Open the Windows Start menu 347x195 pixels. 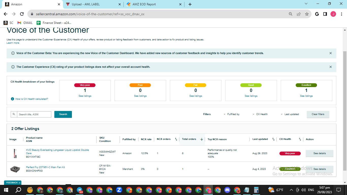[x=6, y=190]
